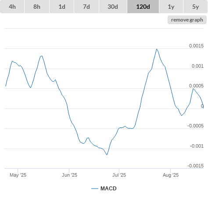This screenshot has width=208, height=200.
Task: Click the MACD peak near 0.0015
Action: pos(157,49)
